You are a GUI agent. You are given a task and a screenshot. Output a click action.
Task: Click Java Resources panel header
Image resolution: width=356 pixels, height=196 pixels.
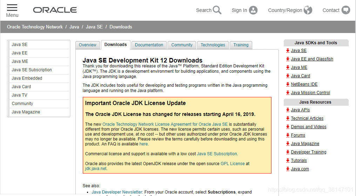[x=316, y=102]
